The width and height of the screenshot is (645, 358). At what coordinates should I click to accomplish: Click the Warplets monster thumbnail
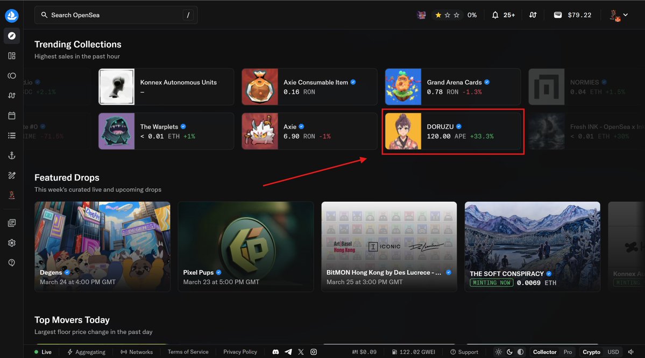point(116,131)
